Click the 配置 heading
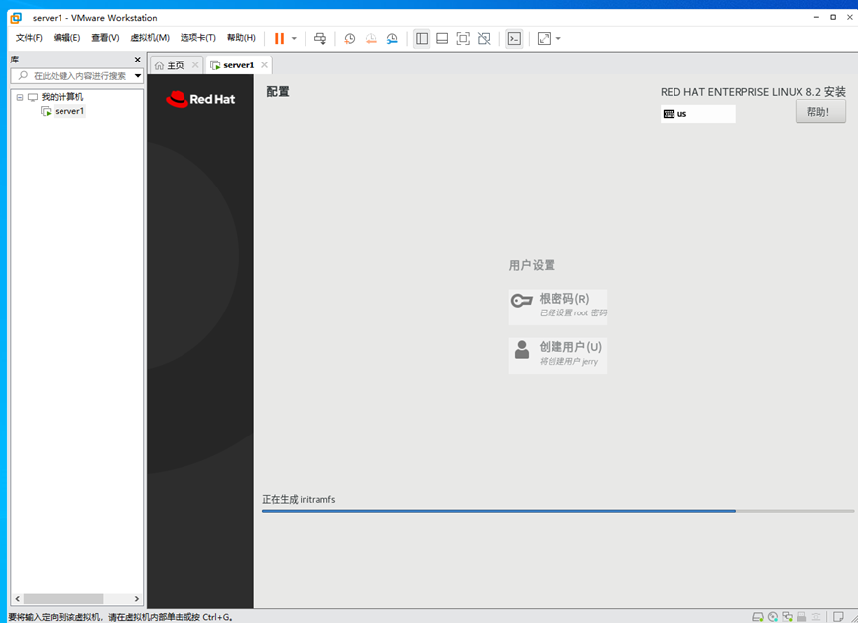858x623 pixels. pos(278,91)
